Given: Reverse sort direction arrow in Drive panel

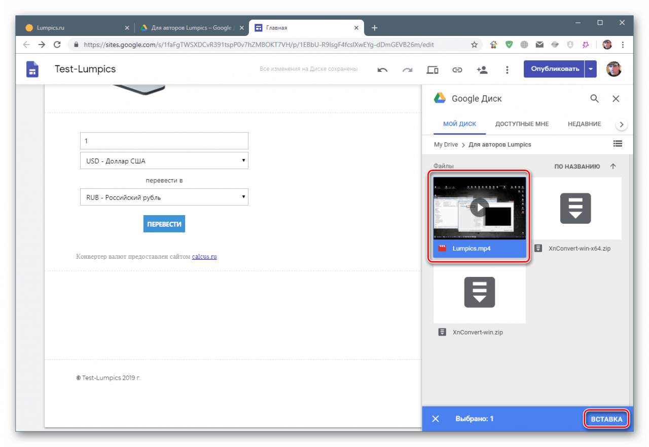Looking at the screenshot, I should [613, 166].
